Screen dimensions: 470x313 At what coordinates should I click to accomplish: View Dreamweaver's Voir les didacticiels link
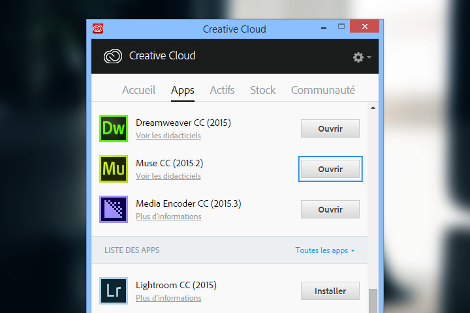tap(168, 136)
